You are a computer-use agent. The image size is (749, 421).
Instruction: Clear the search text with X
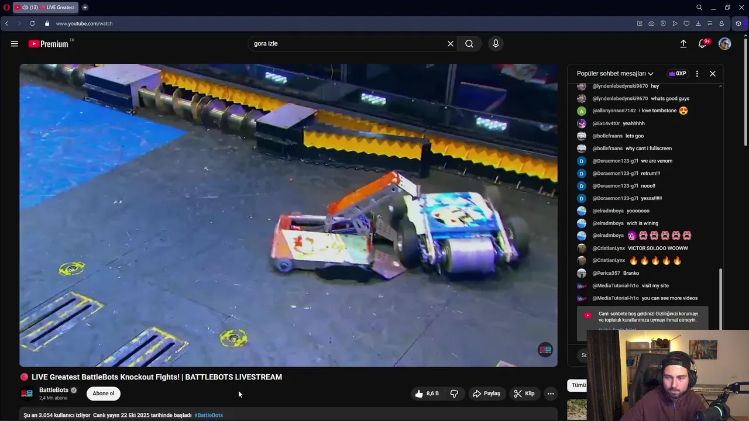click(x=451, y=43)
